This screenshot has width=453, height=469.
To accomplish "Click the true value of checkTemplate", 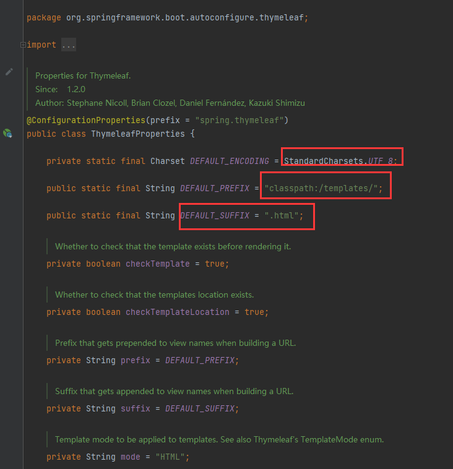I will point(215,264).
